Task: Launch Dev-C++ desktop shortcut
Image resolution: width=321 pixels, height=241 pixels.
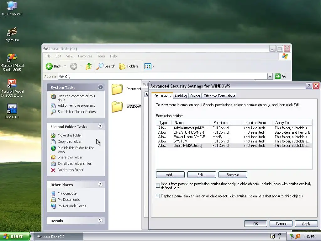Action: pyautogui.click(x=12, y=111)
